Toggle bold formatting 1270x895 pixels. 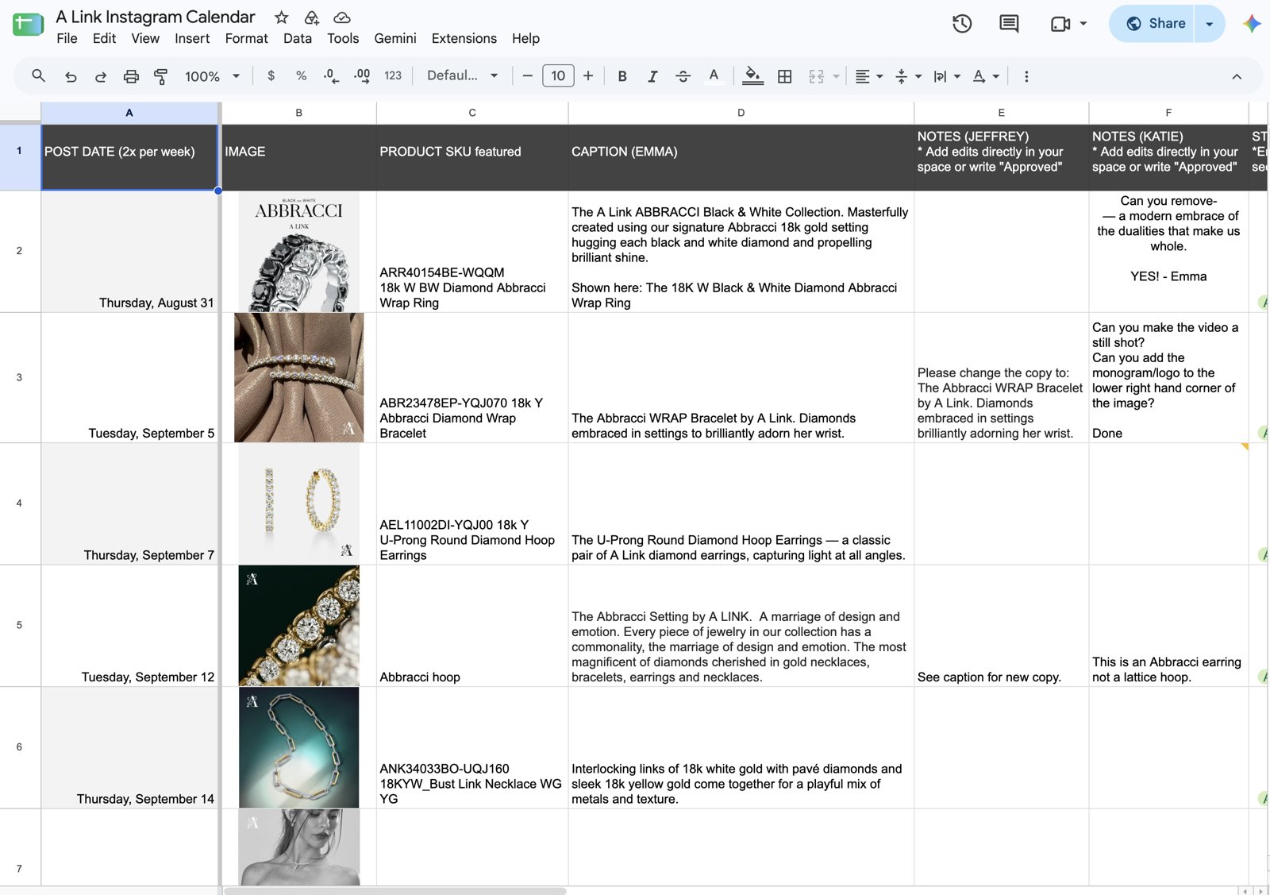(x=622, y=76)
